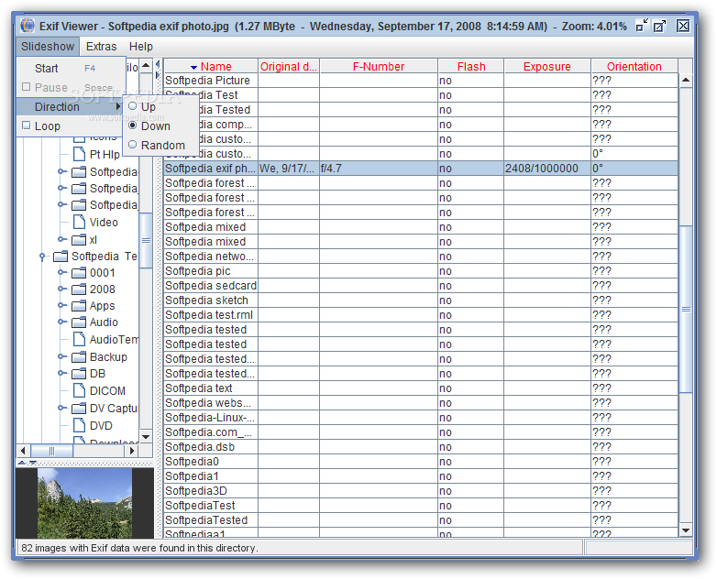The width and height of the screenshot is (717, 579).
Task: Click the tree horizontal scrollbar thumb
Action: click(51, 451)
